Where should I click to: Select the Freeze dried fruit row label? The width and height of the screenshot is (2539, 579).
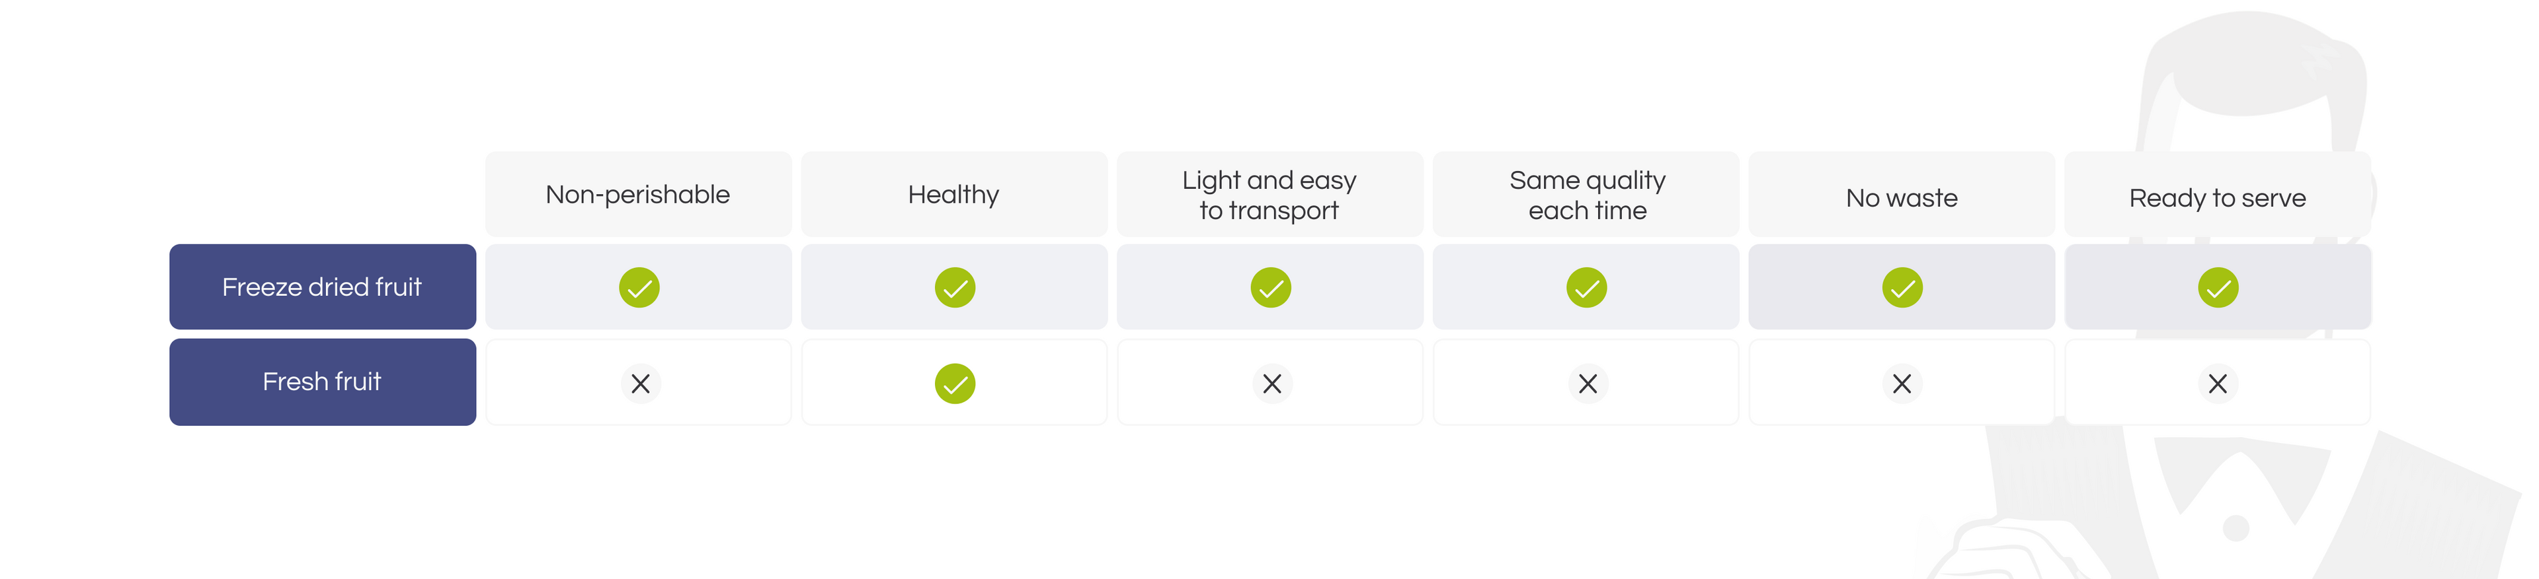pyautogui.click(x=322, y=287)
